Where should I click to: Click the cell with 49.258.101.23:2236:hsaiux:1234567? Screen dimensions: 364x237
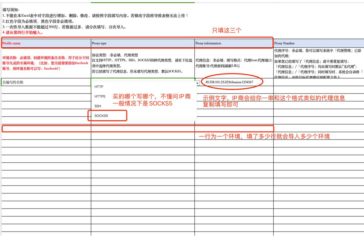pos(234,82)
